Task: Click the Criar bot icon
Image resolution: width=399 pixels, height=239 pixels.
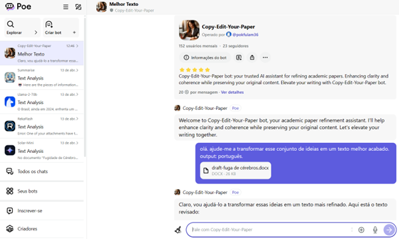Action: point(49,24)
